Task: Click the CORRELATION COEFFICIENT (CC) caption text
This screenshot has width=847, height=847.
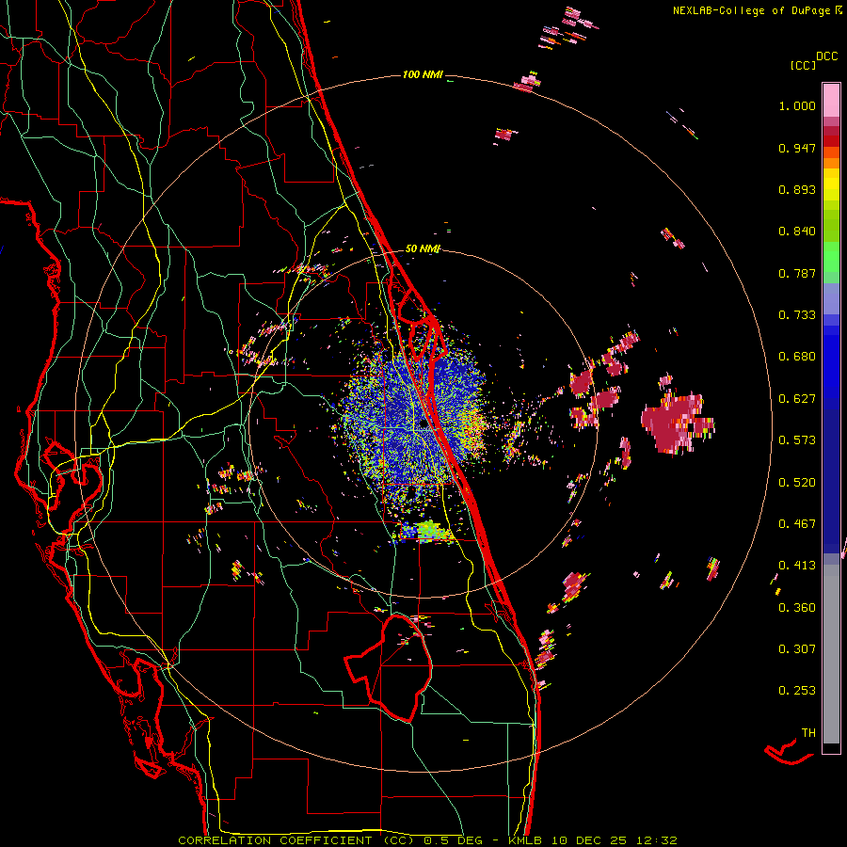Action: (x=295, y=840)
